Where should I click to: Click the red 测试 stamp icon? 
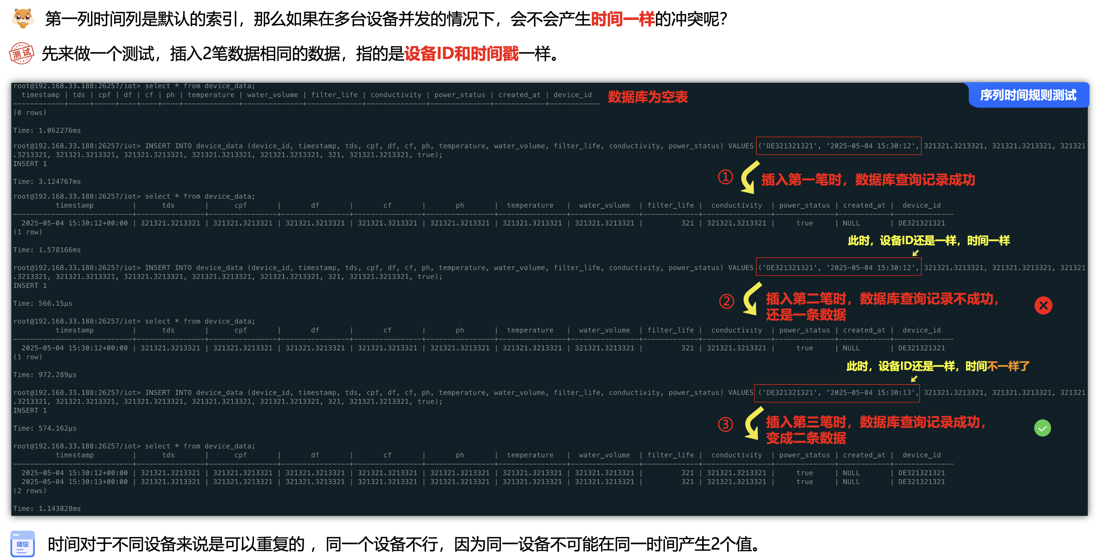pyautogui.click(x=21, y=53)
